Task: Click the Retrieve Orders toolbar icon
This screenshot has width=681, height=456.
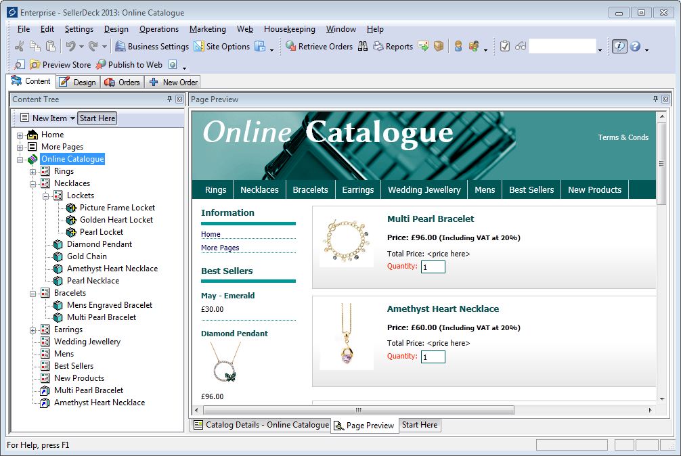Action: click(291, 47)
